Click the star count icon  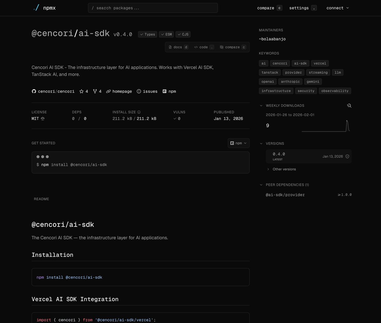[82, 91]
